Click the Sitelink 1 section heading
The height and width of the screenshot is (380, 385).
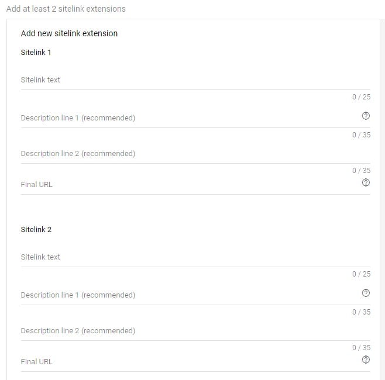pos(36,52)
